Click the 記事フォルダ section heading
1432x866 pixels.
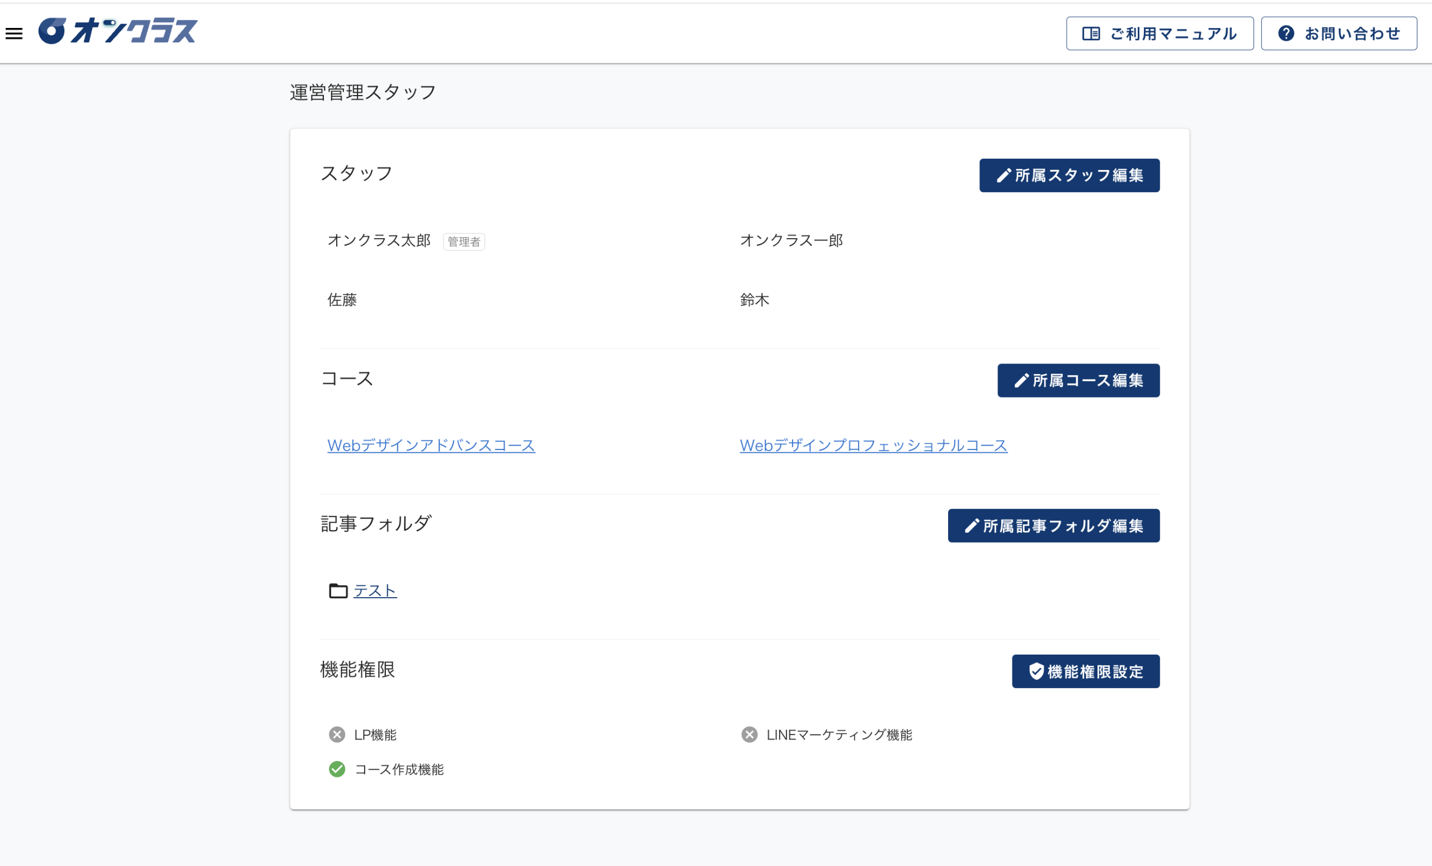click(x=376, y=523)
